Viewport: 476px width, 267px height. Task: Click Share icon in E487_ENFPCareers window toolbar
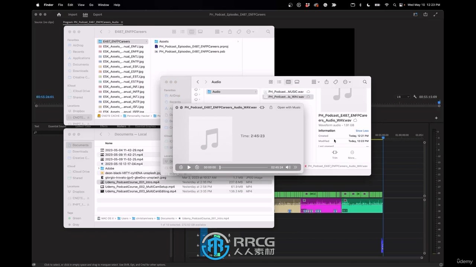click(230, 32)
